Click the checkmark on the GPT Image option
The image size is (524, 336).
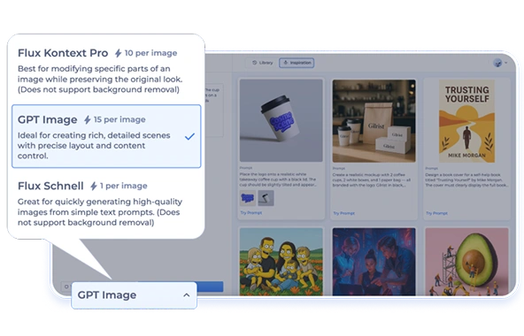189,136
